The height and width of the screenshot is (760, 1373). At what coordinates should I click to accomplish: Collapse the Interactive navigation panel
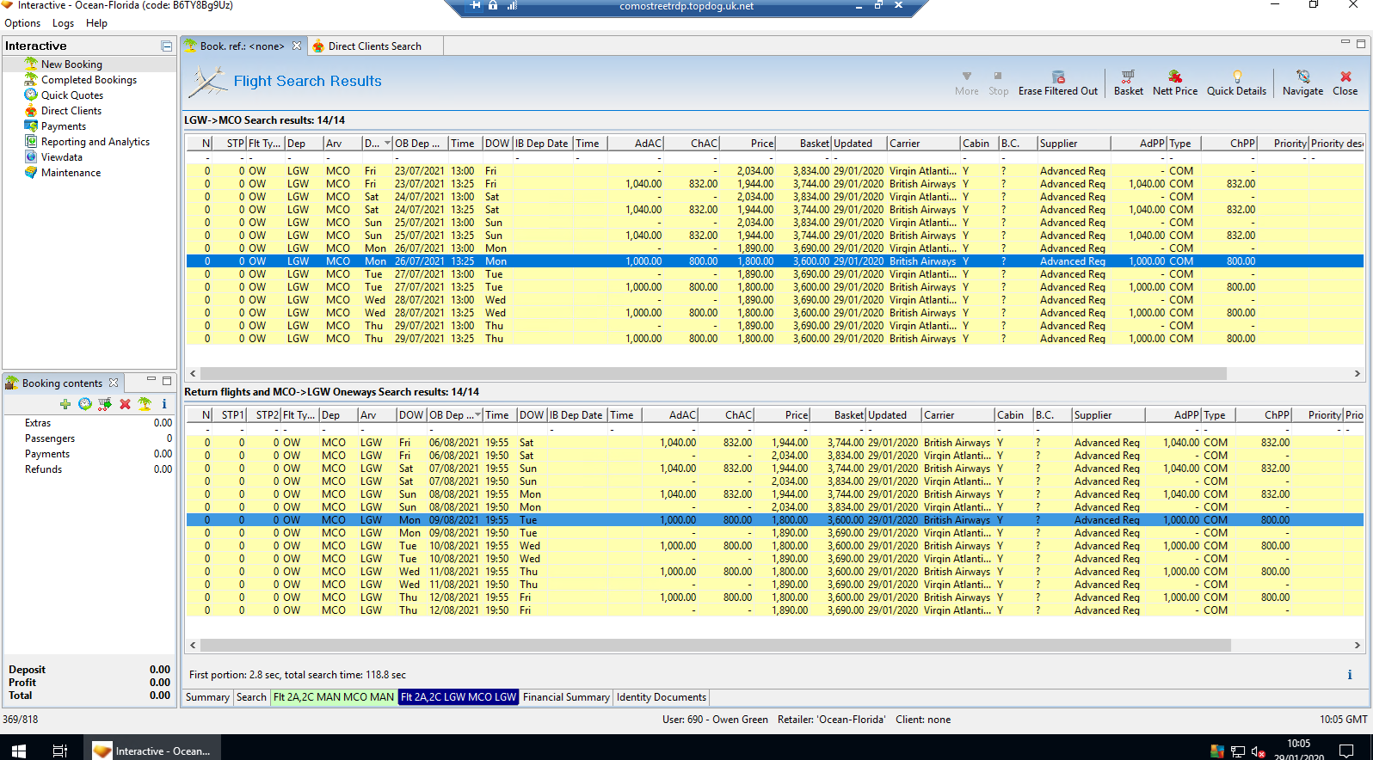(x=166, y=46)
